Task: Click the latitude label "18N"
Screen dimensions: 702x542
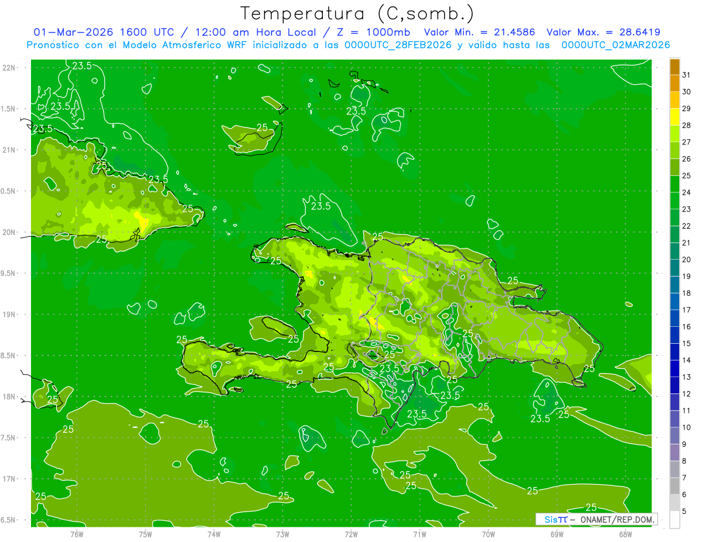Action: coord(9,396)
